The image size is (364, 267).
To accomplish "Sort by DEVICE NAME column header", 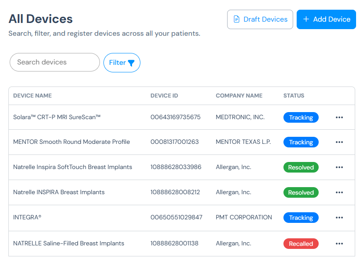I will click(33, 96).
